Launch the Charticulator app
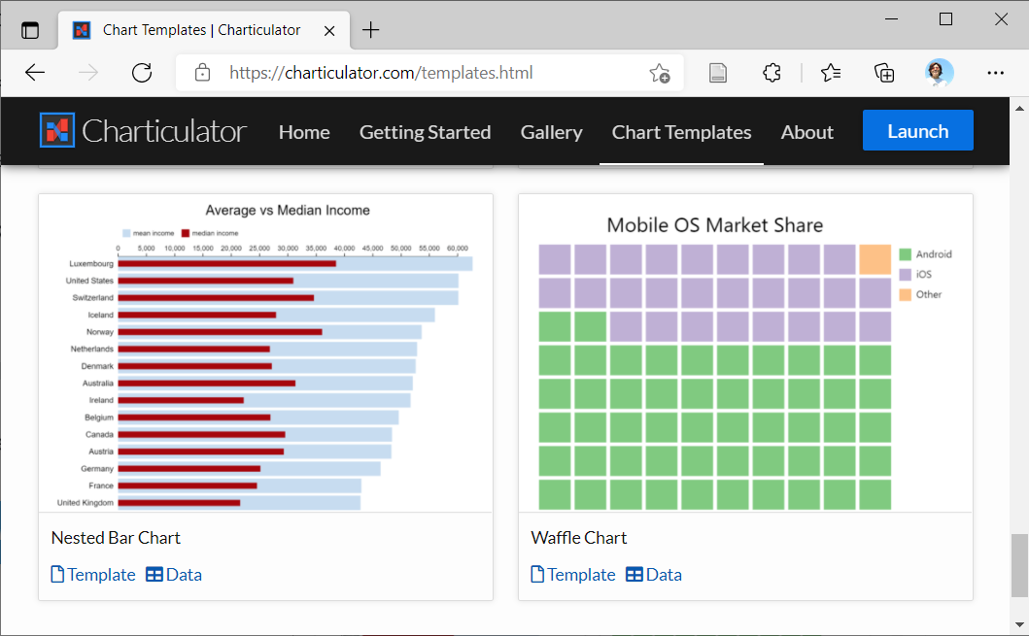Viewport: 1029px width, 636px height. point(918,130)
